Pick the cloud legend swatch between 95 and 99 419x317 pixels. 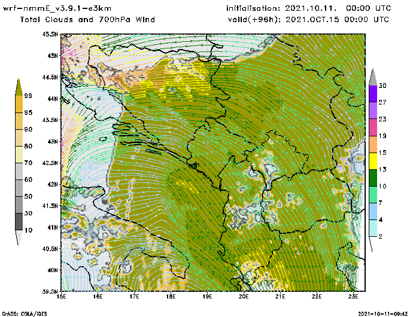[19, 104]
